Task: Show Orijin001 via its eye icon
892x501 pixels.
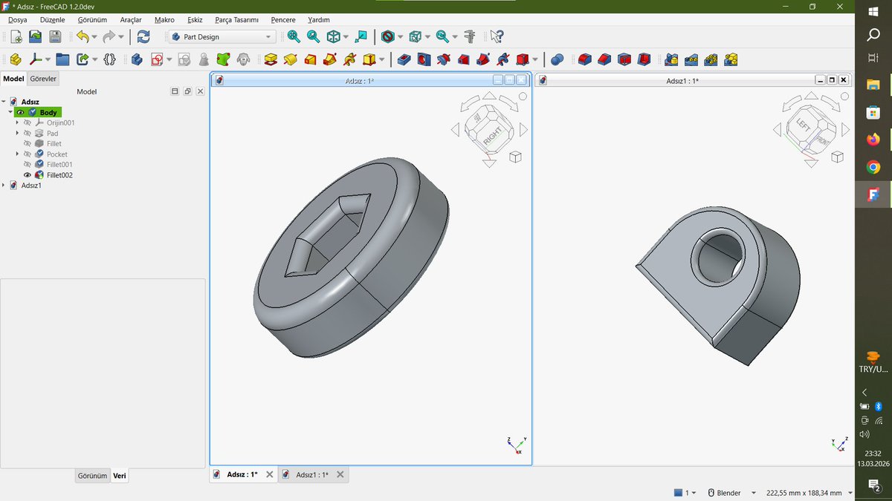Action: pyautogui.click(x=27, y=122)
